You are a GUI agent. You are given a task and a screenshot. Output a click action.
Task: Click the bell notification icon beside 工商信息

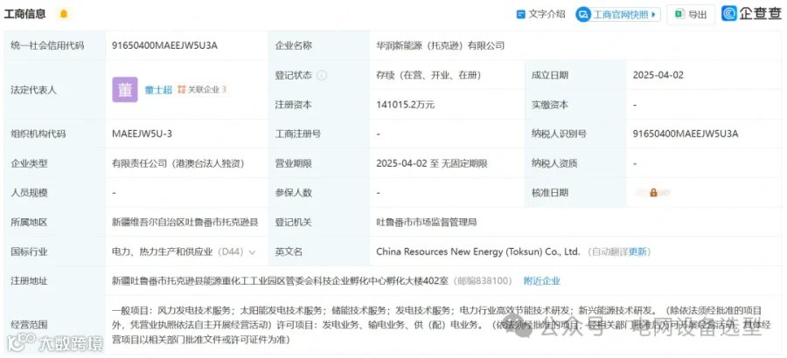click(64, 14)
